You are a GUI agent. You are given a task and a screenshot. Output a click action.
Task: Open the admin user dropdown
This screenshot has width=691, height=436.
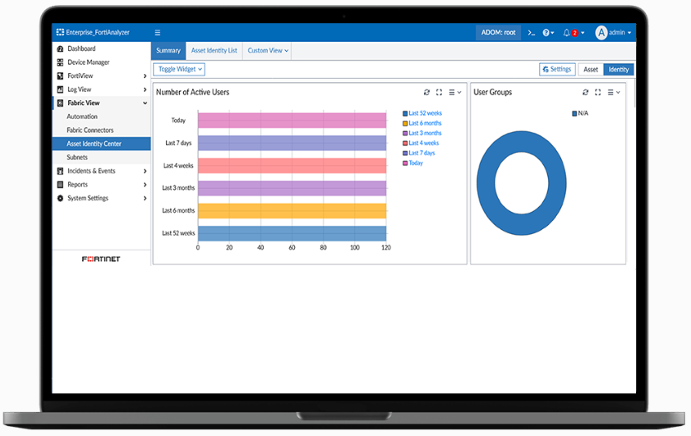coord(614,33)
